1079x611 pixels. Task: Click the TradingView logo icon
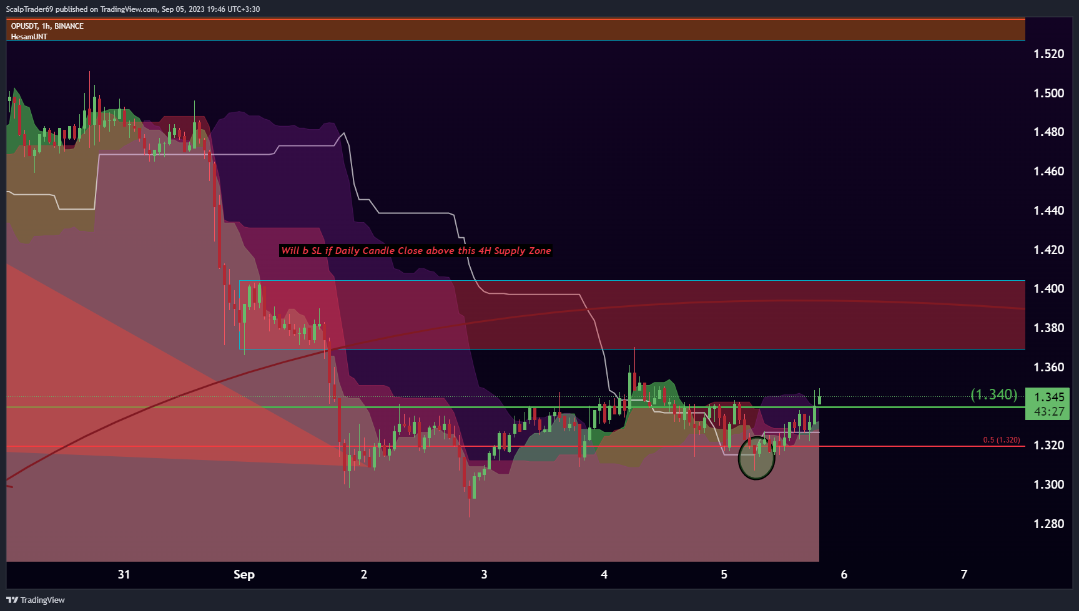12,600
